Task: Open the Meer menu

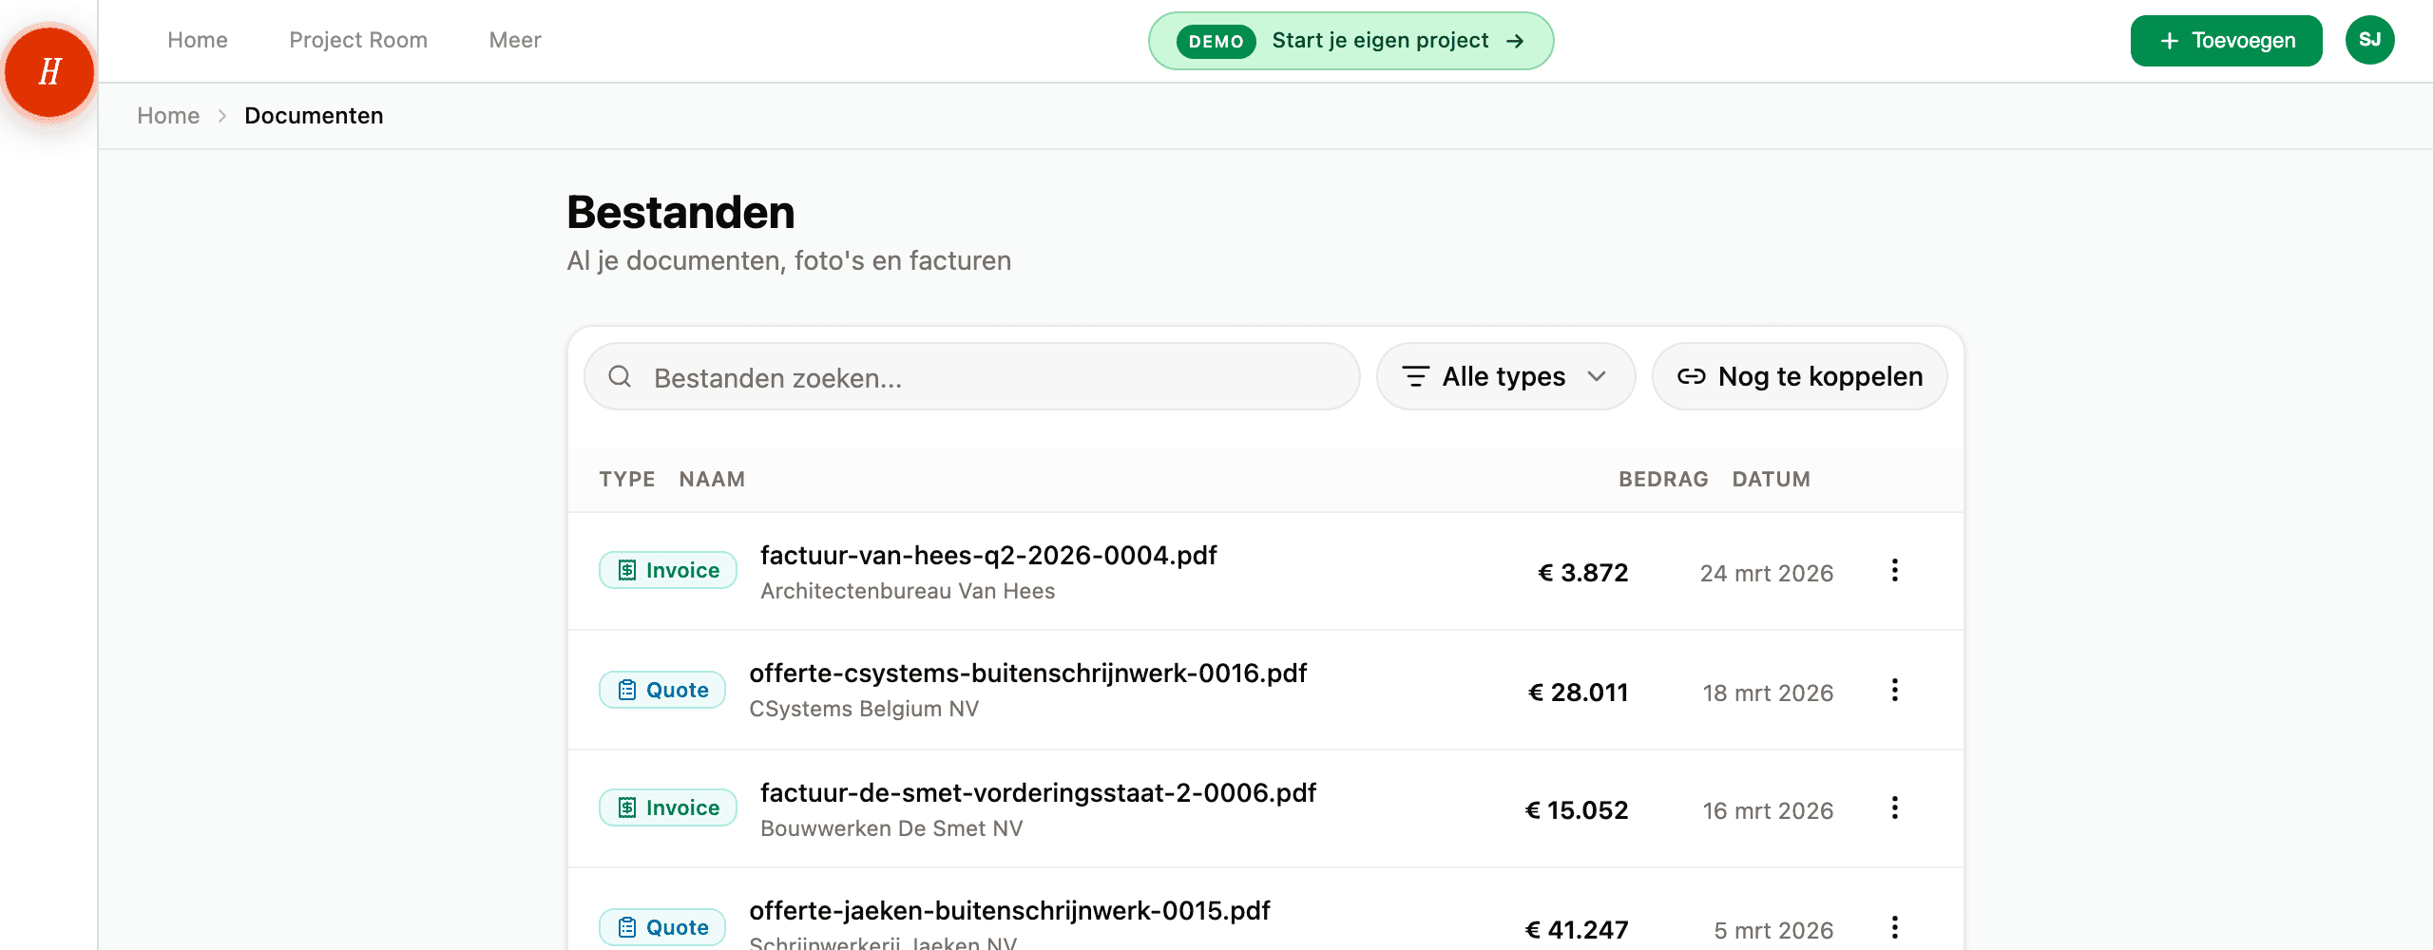Action: click(x=514, y=40)
